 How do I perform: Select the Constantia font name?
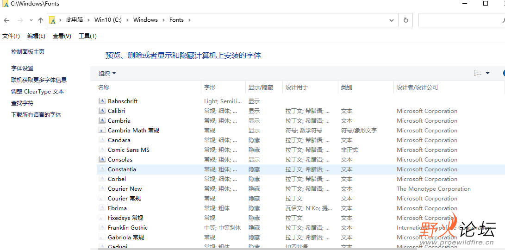pos(122,169)
